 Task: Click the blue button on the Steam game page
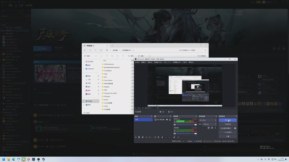(x=42, y=49)
